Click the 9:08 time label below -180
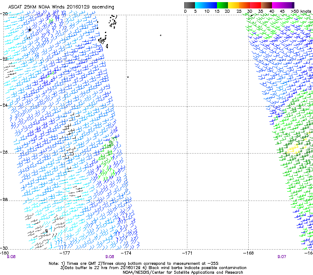313x275 pixels. point(11,257)
